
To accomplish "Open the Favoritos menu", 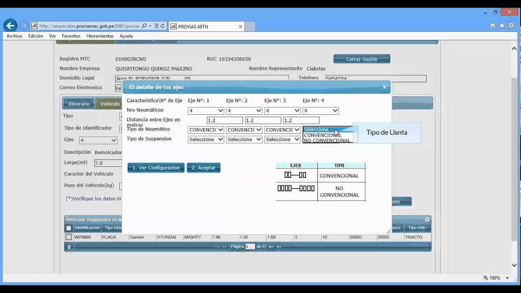I will [71, 36].
